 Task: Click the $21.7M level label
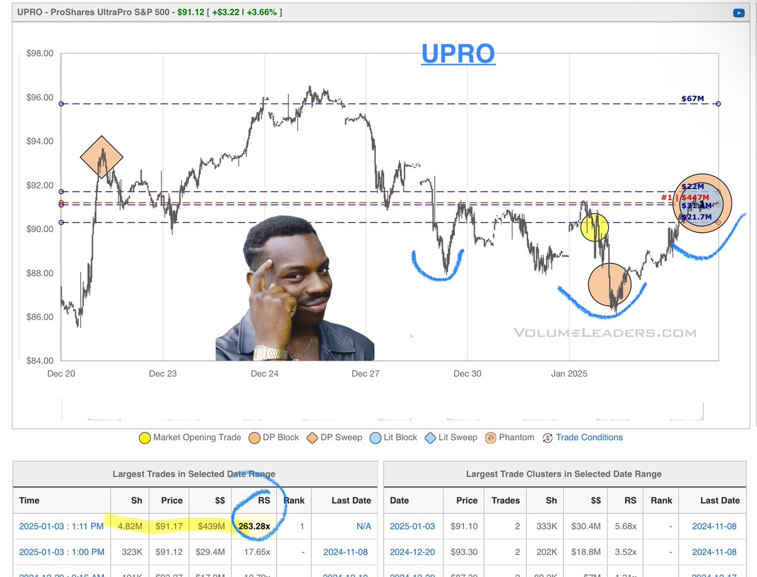(696, 217)
